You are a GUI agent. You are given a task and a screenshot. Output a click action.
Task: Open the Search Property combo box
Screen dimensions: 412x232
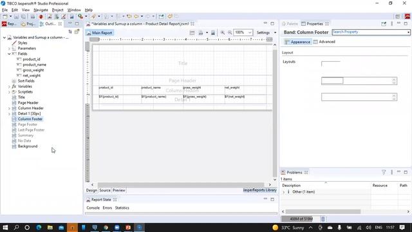click(371, 32)
